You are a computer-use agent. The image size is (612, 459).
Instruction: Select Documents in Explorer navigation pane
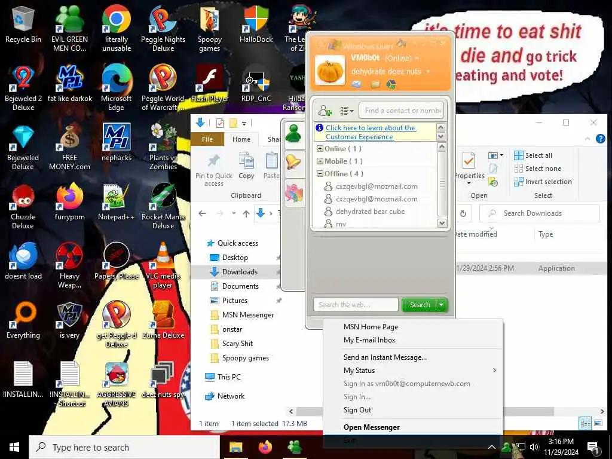240,286
